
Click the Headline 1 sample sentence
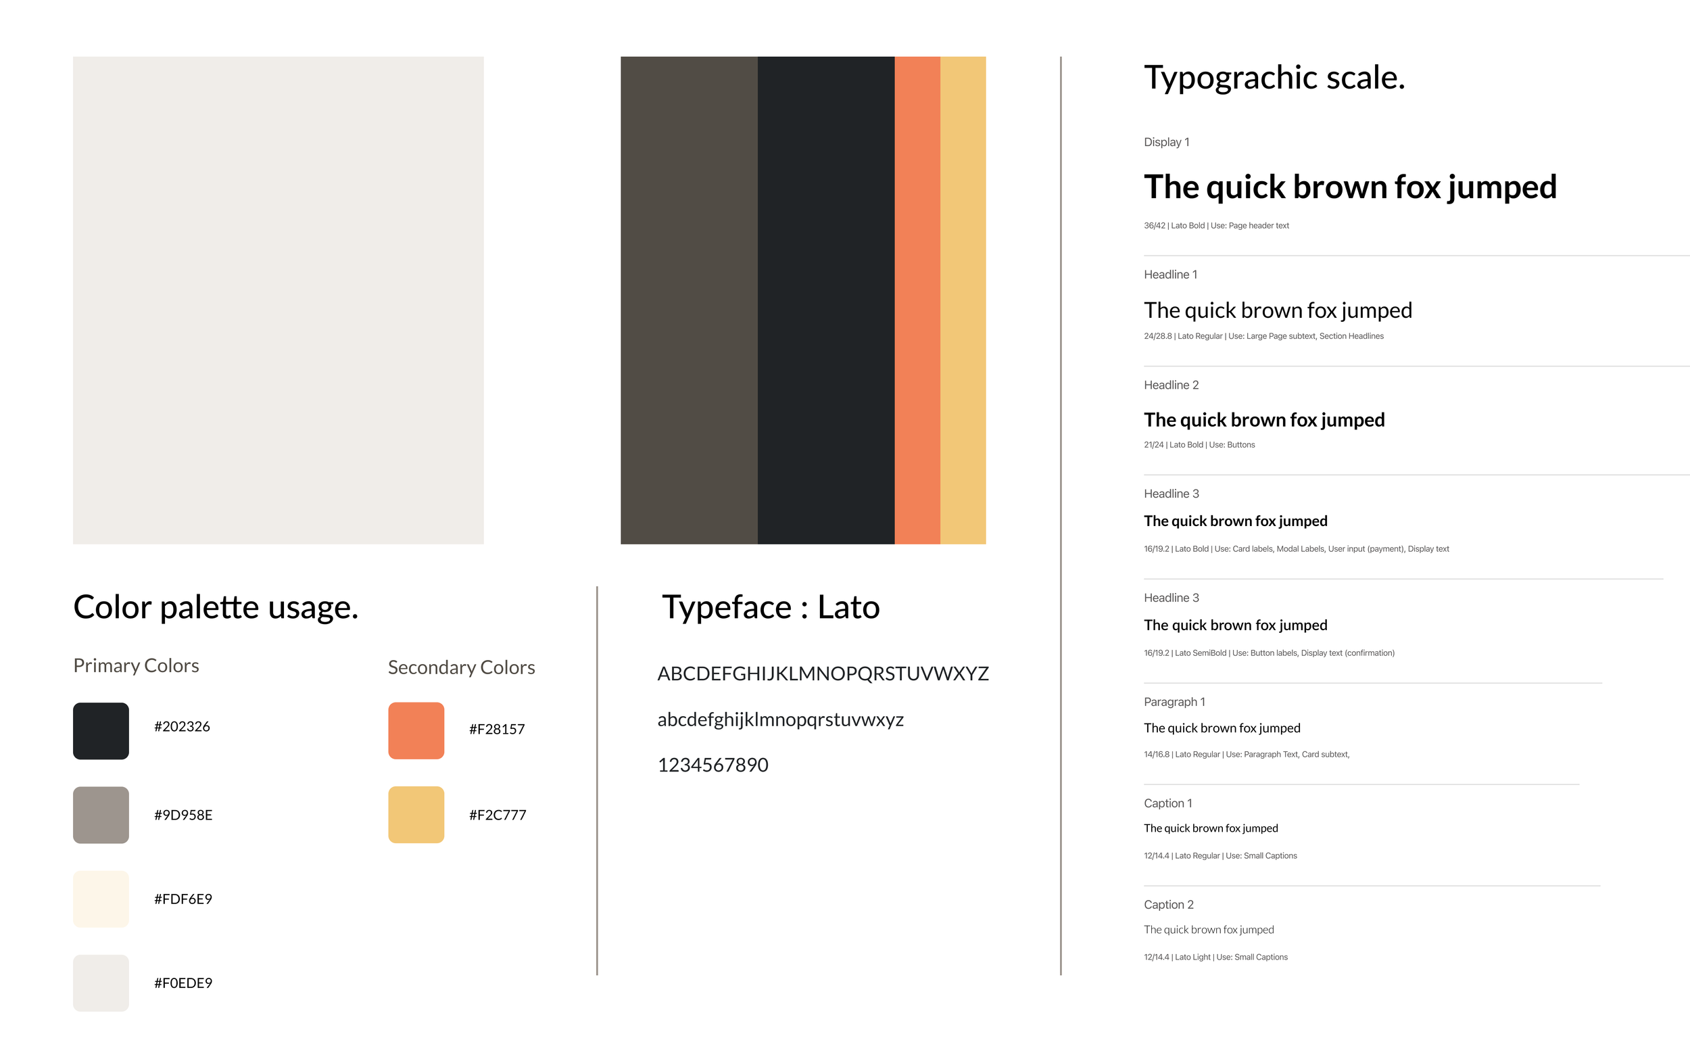coord(1278,310)
